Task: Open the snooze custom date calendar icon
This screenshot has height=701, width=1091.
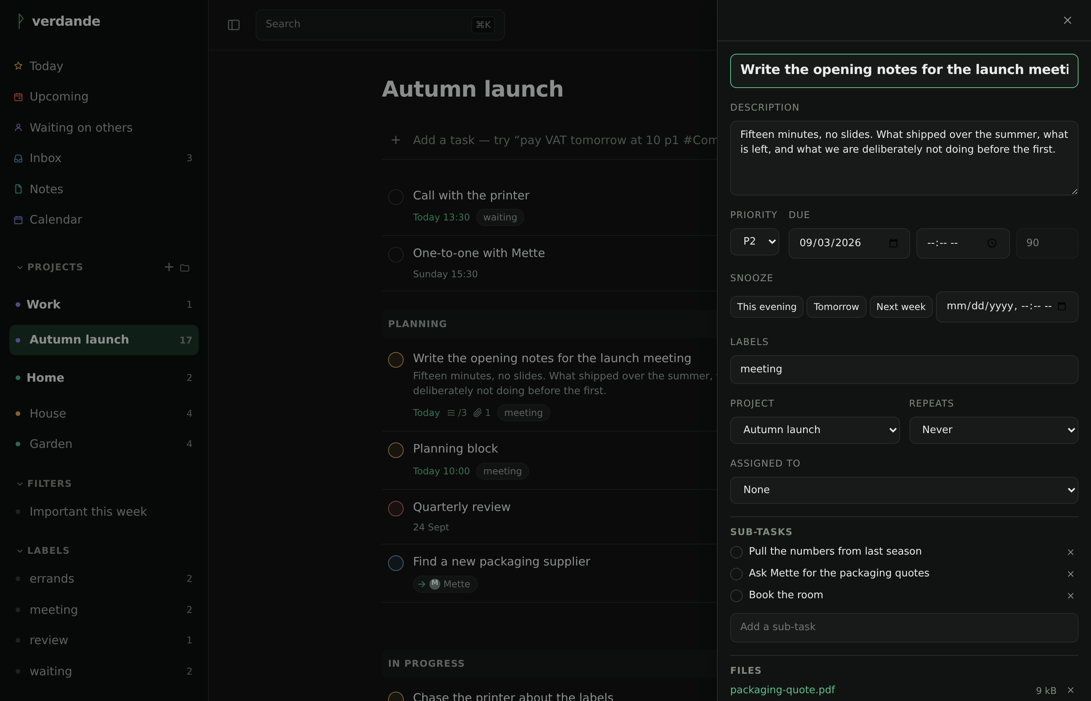Action: pyautogui.click(x=1062, y=306)
